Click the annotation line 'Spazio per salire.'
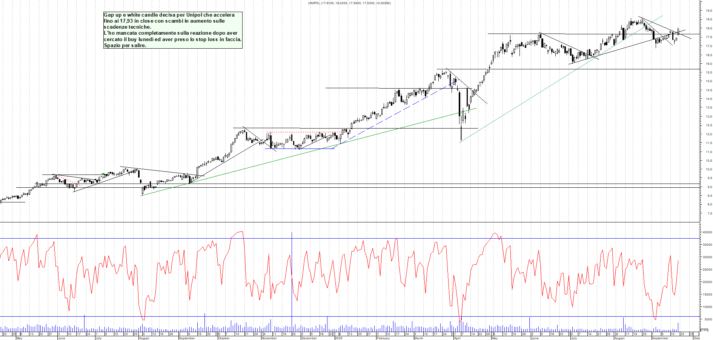Viewport: 713px width, 340px height. 125,46
